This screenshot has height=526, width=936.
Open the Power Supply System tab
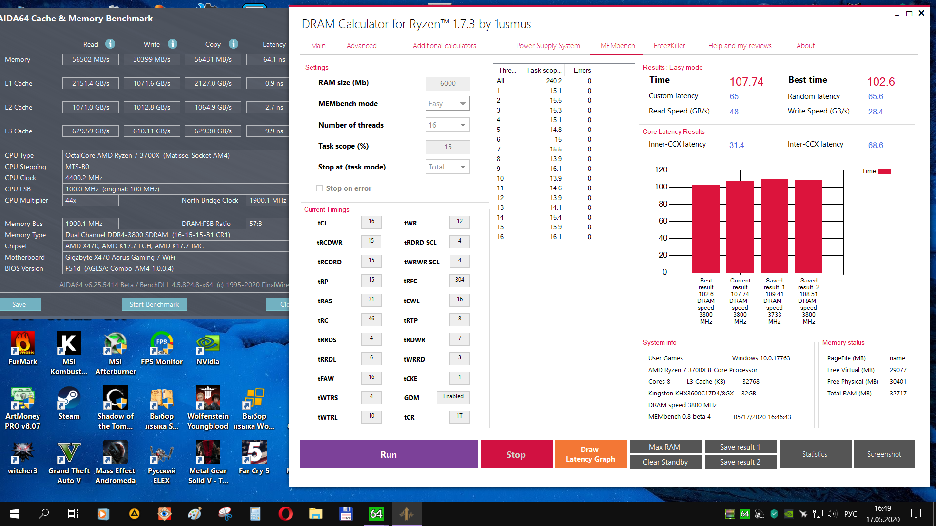pyautogui.click(x=548, y=46)
